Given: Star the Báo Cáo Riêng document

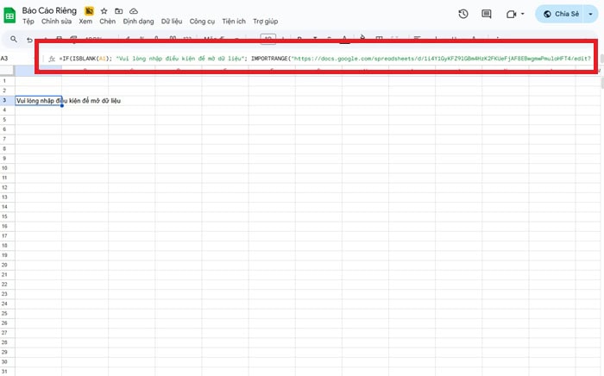Looking at the screenshot, I should 104,10.
